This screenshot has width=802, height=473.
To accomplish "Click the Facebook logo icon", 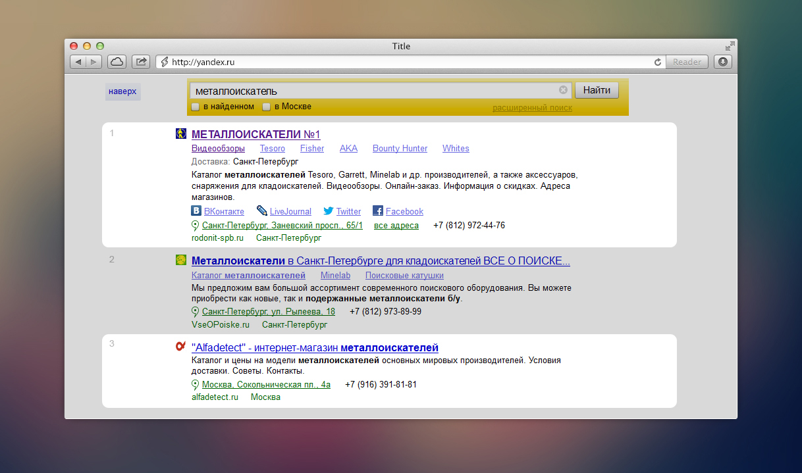I will tap(378, 211).
